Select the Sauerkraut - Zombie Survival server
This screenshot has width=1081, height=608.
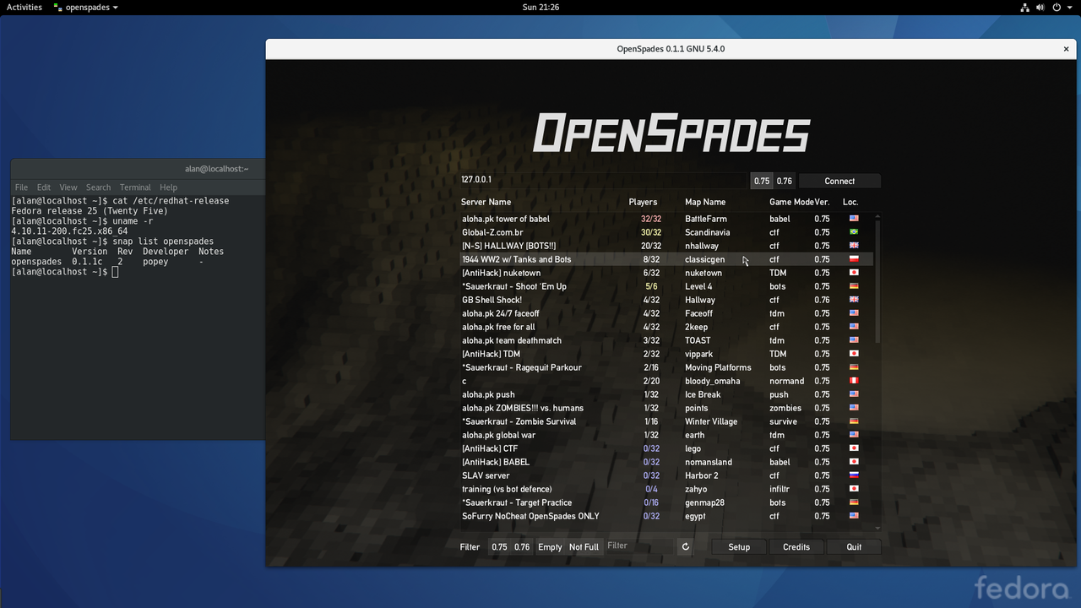click(665, 421)
